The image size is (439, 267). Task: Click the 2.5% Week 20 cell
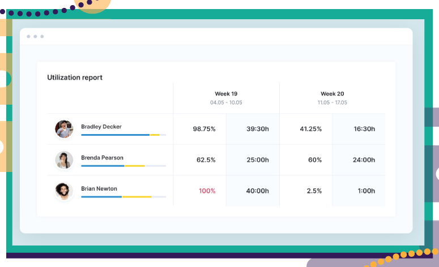tap(314, 191)
